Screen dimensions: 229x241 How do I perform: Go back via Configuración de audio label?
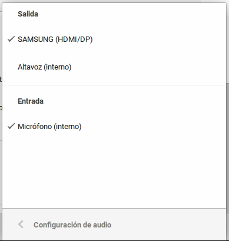(x=72, y=225)
